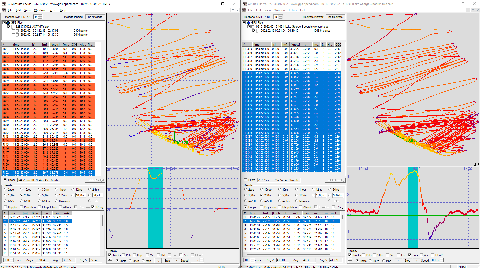Click the graph zoom stepper up in left Display panel
Viewport: 480px width, 268px height.
pos(110,259)
